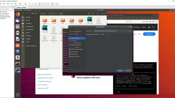Open Language standard dropdown
175x98 pixels.
tap(105, 34)
